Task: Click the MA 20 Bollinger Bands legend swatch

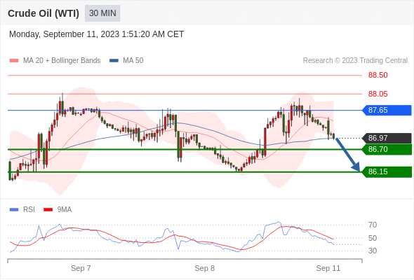Action: coord(14,61)
